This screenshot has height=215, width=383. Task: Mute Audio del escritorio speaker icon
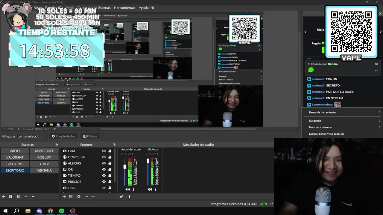[x=128, y=189]
